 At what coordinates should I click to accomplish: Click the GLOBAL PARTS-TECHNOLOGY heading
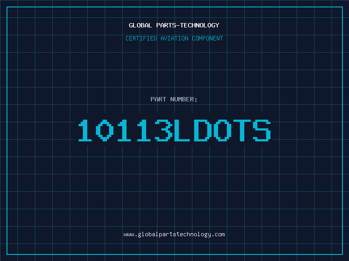[174, 25]
